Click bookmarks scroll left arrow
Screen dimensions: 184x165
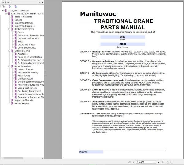2,159
